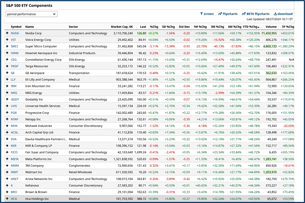
Task: Click plus icon beside LLY
Action: 7,80
